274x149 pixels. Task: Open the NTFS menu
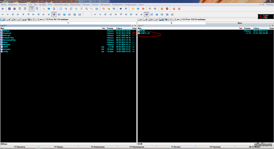point(50,5)
